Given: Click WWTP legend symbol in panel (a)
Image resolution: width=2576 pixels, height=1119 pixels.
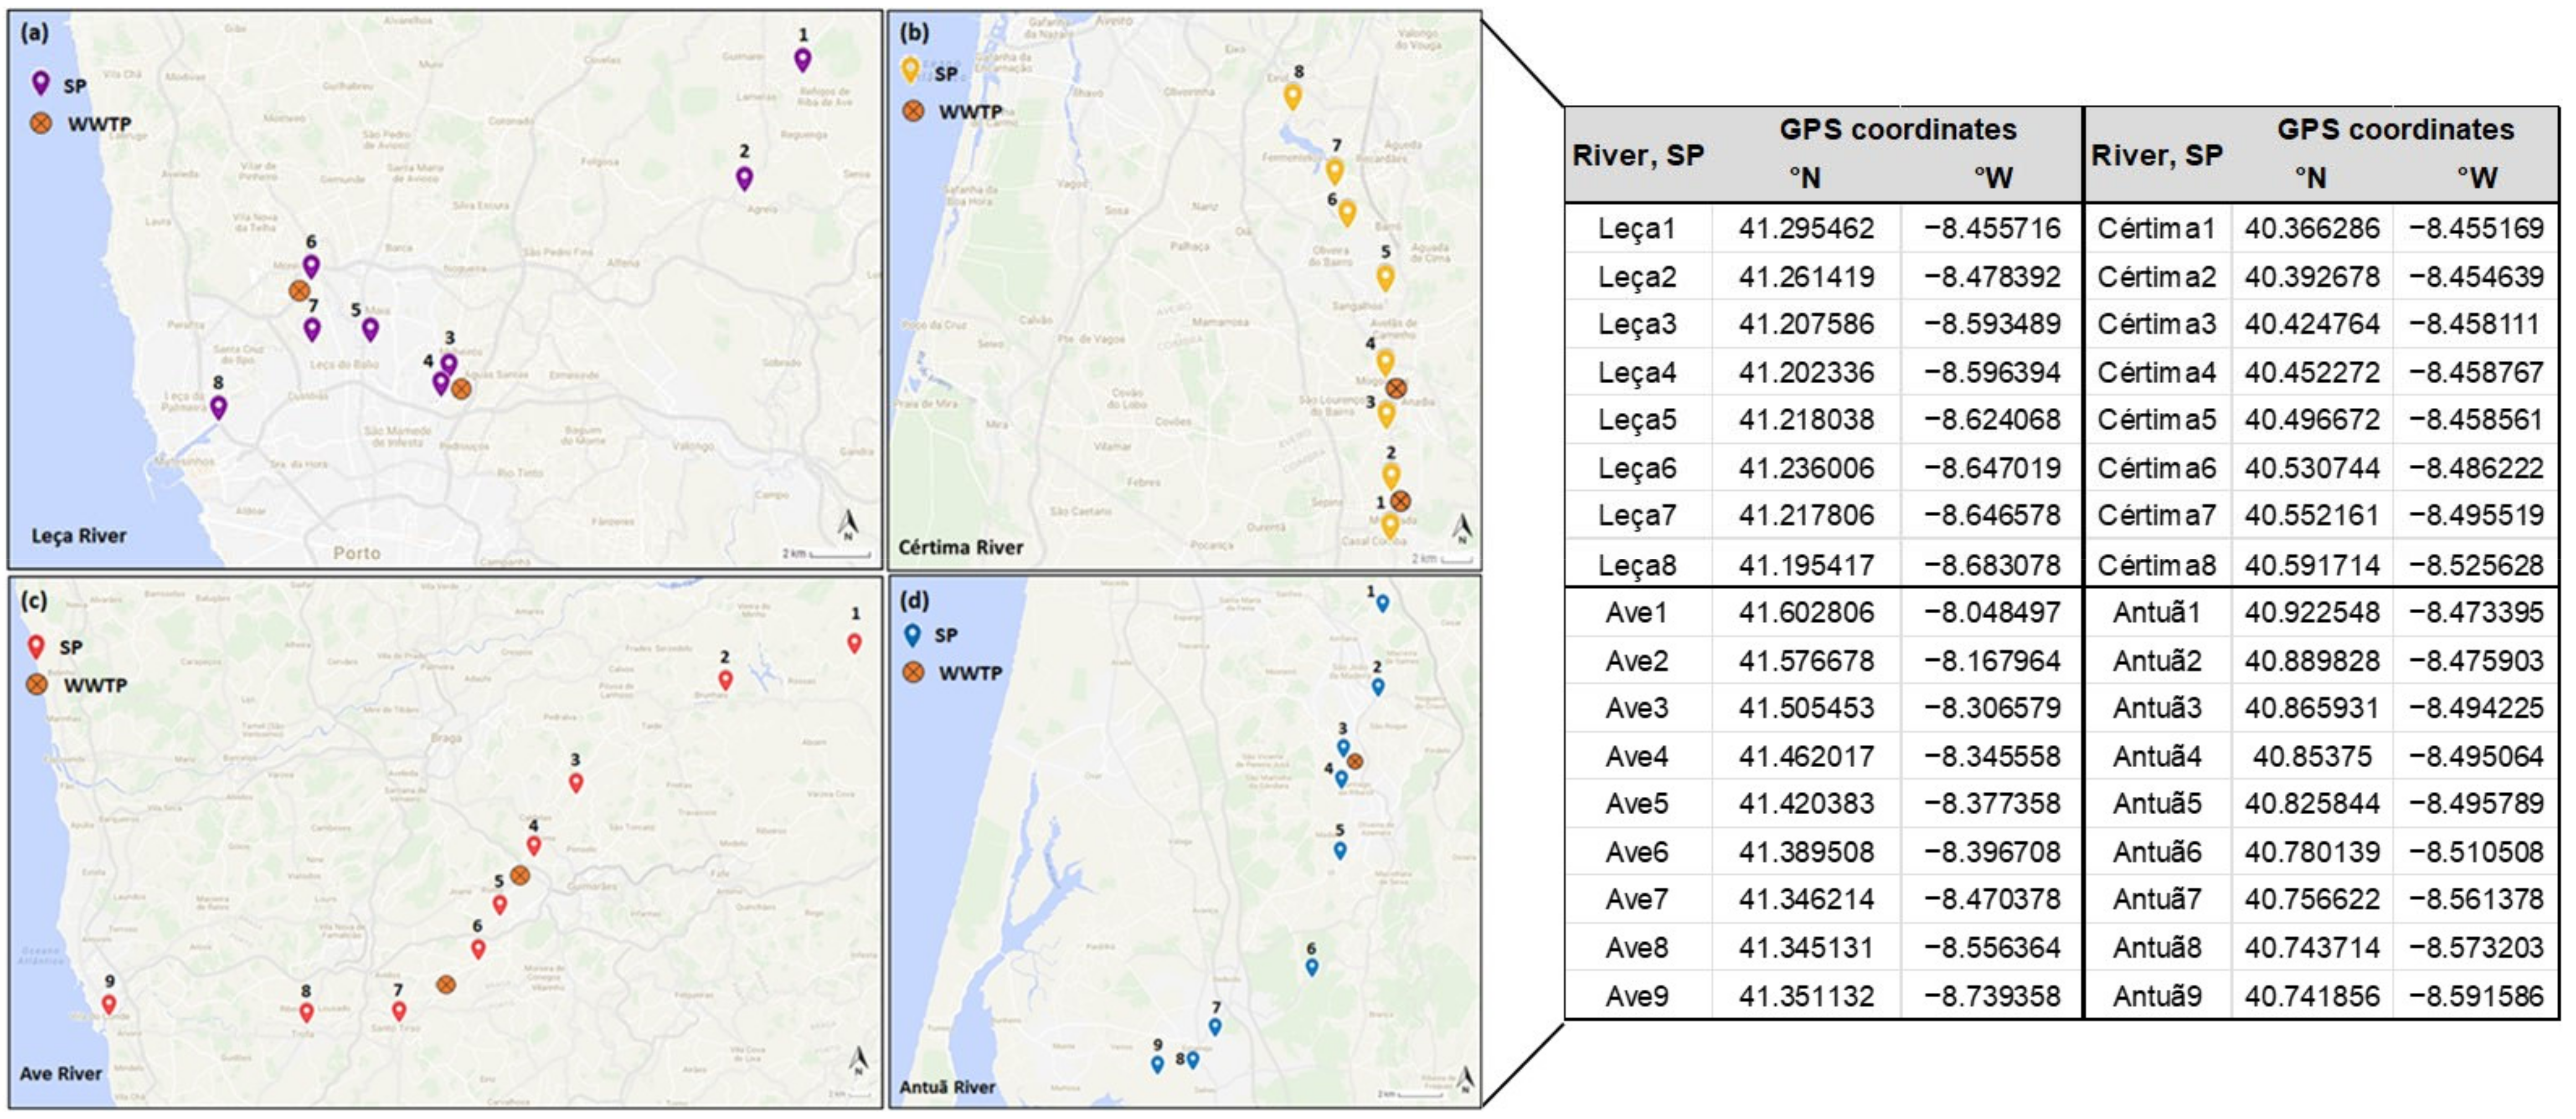Looking at the screenshot, I should 41,124.
